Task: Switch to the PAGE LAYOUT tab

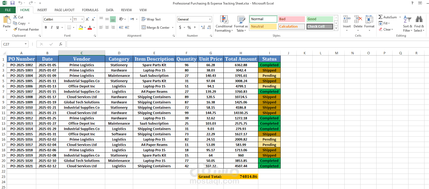Action: (64, 10)
